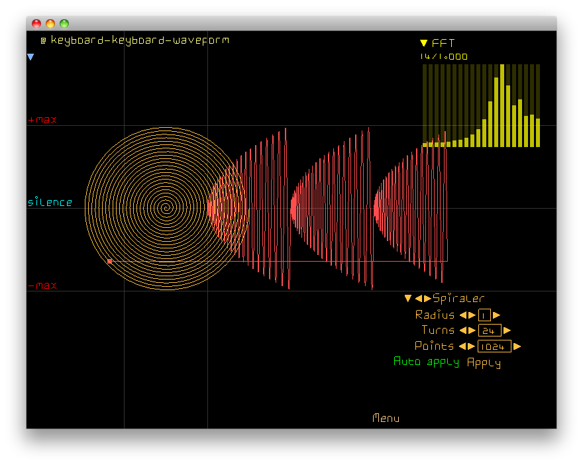Click the right-pointing arrow just before Spiraler title
This screenshot has width=583, height=465.
click(427, 299)
